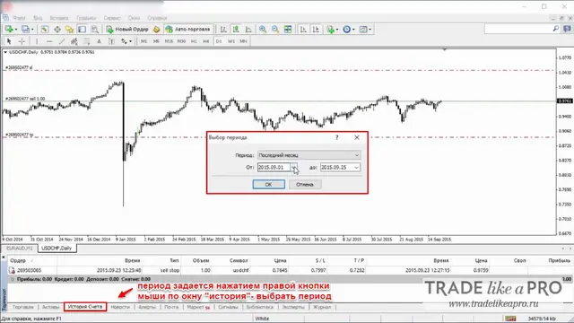Open the Новости terminal tab
Screen dimensions: 574x323
(x=120, y=307)
